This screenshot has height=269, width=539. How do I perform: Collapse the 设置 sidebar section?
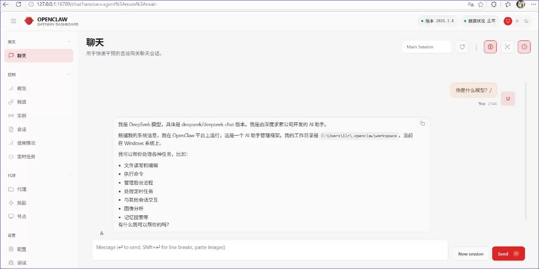(x=69, y=235)
